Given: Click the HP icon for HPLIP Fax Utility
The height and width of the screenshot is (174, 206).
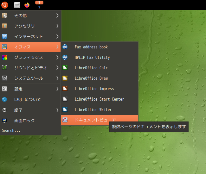Looking at the screenshot, I should coord(65,57).
